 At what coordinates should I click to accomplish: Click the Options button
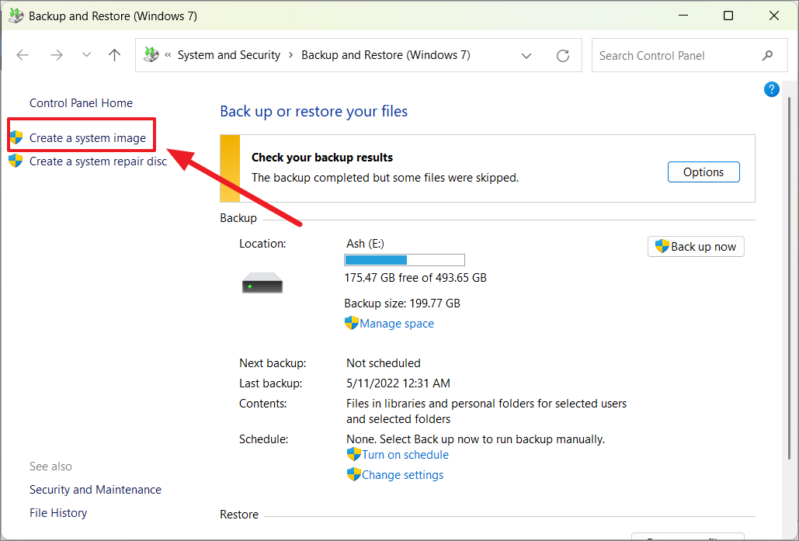click(x=703, y=172)
